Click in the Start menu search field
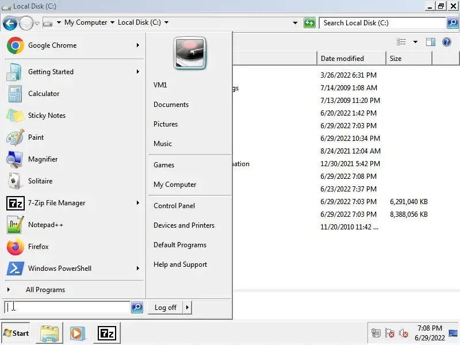460x345 pixels. (67, 308)
